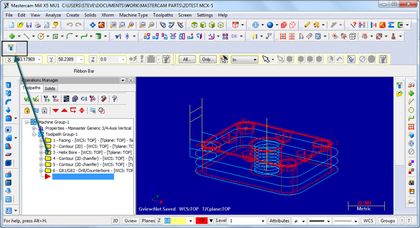Click the Zoom Window magnifier with plus
This screenshot has height=228, width=420.
(113, 25)
